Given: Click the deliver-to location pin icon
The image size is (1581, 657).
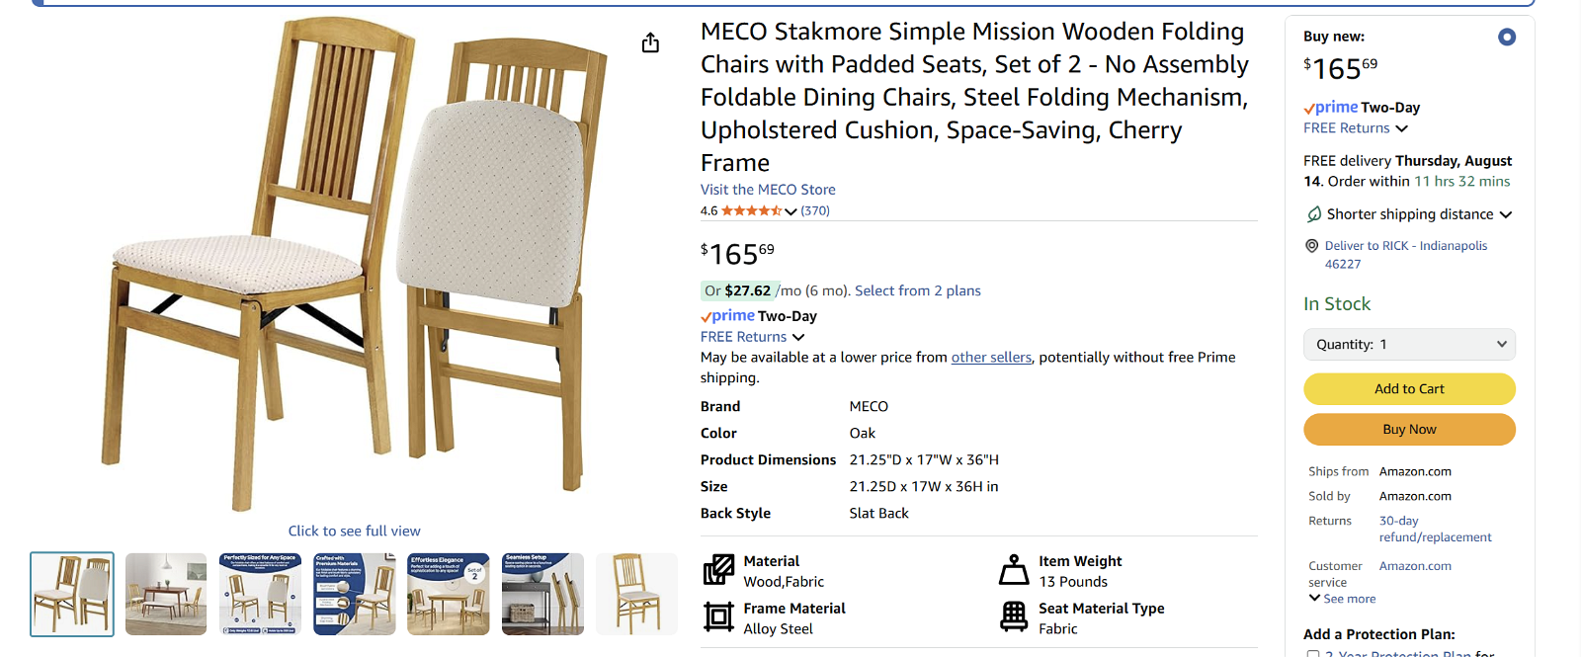Looking at the screenshot, I should [1312, 246].
